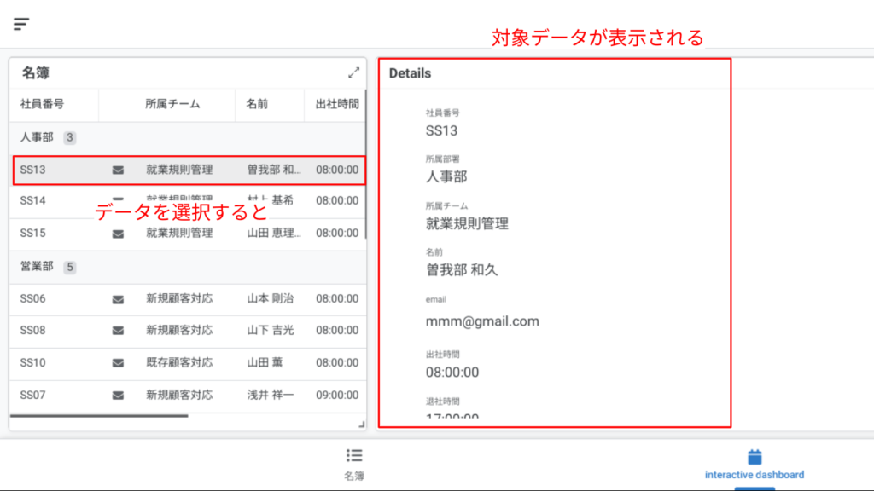Click the mmm@gmail.com email value
Viewport: 874px width, 491px height.
click(482, 321)
